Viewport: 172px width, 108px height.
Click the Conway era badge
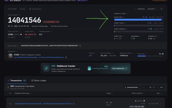tap(23, 9)
